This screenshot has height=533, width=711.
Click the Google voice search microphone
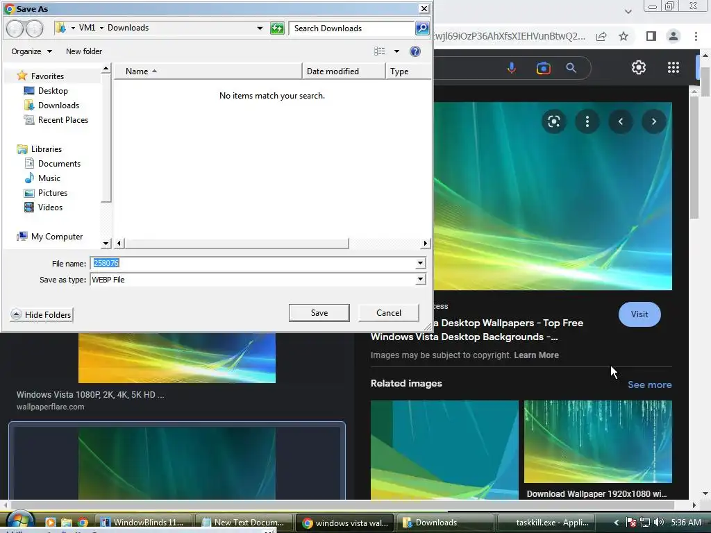pos(512,68)
